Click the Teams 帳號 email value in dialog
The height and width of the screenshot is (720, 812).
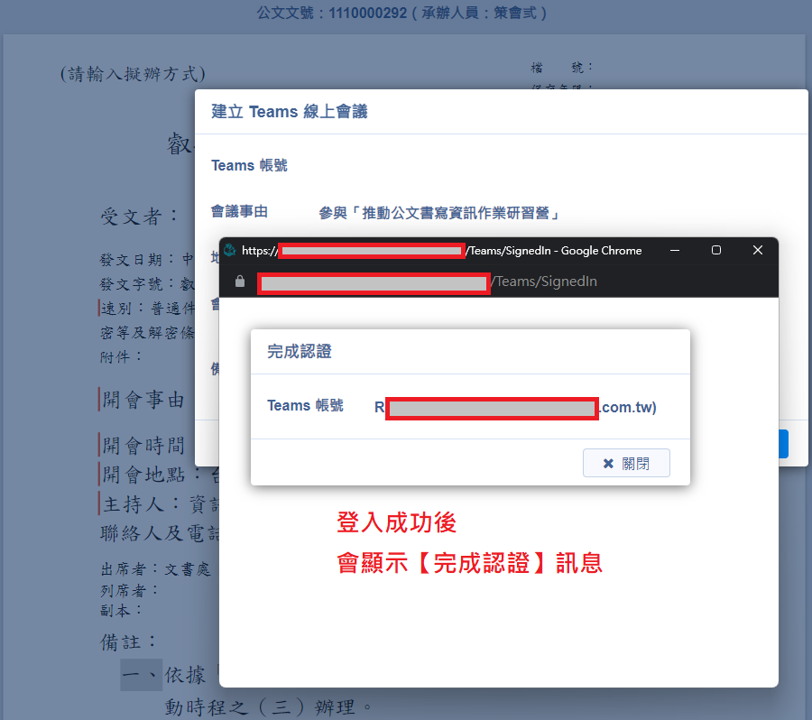click(x=515, y=407)
